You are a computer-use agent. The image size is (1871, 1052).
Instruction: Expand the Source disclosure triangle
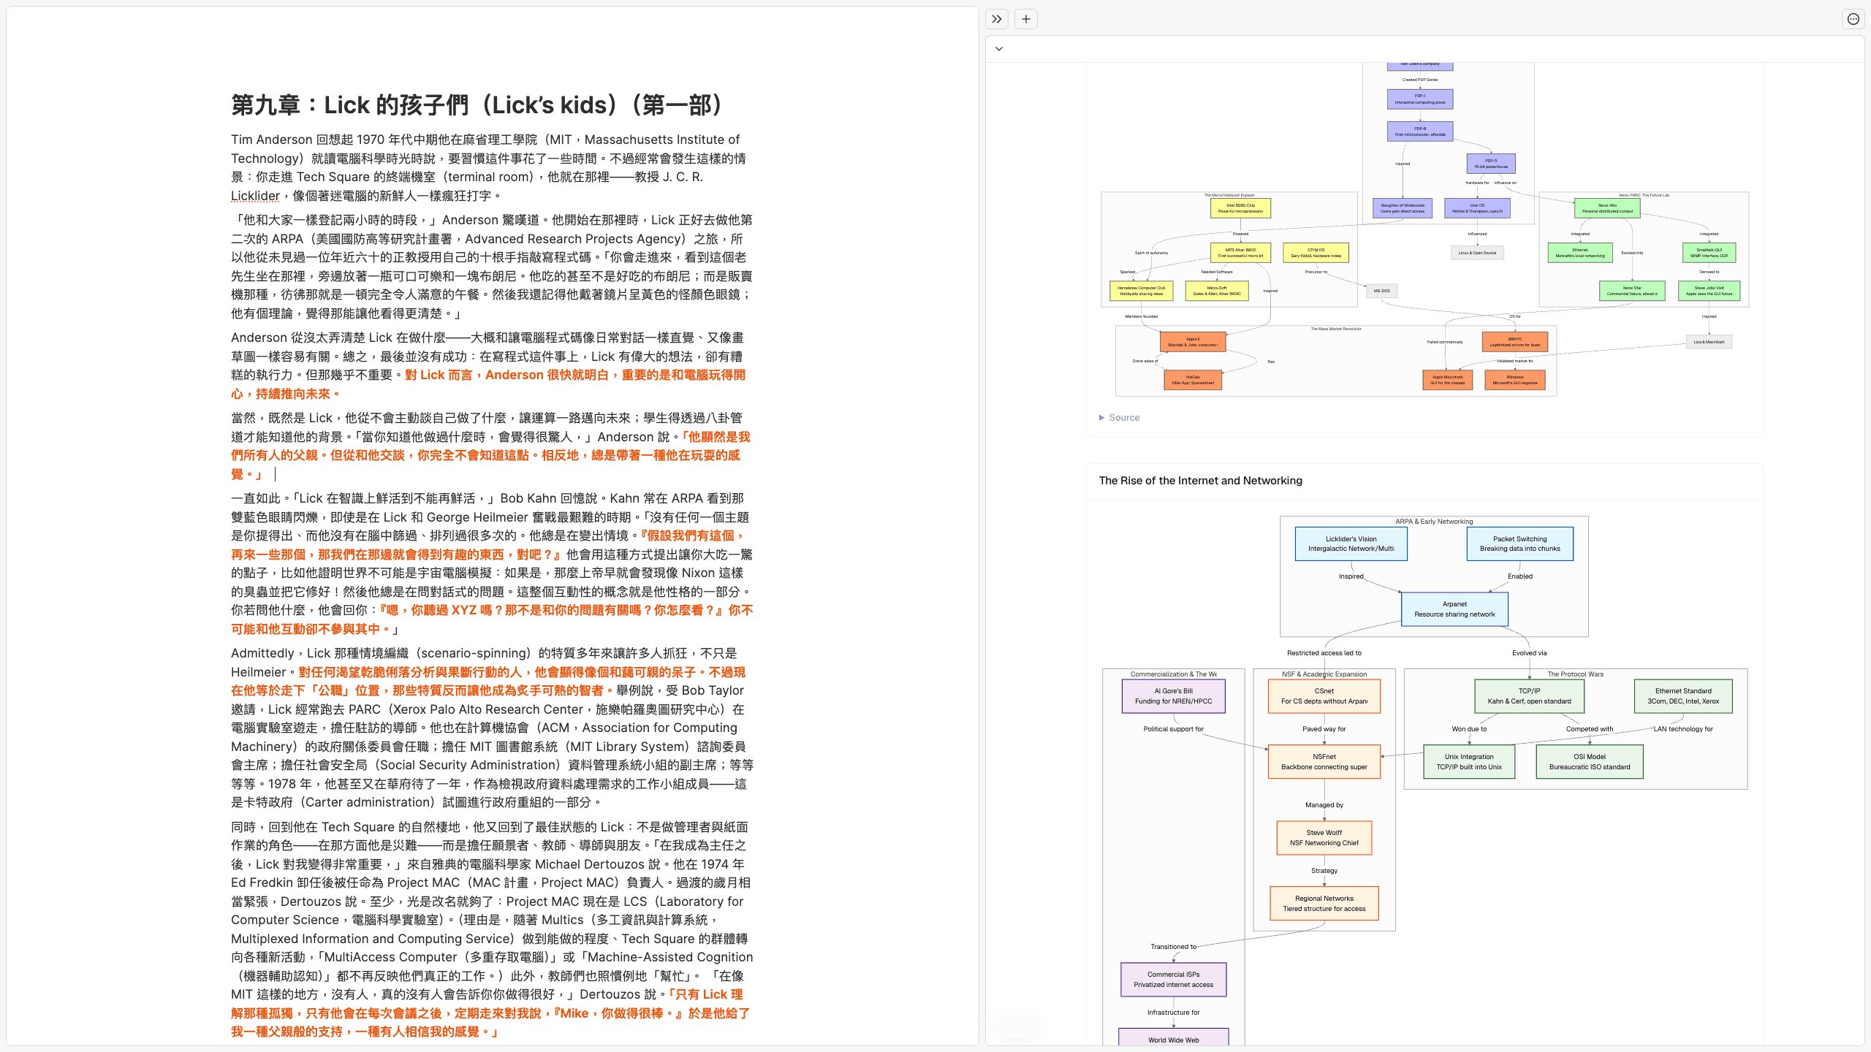point(1103,417)
